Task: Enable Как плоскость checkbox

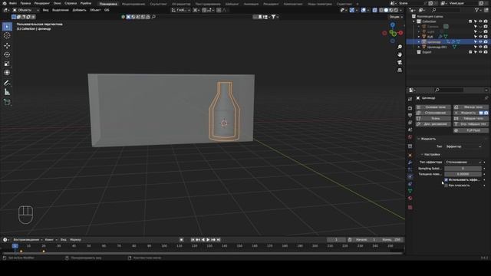Action: pyautogui.click(x=446, y=186)
